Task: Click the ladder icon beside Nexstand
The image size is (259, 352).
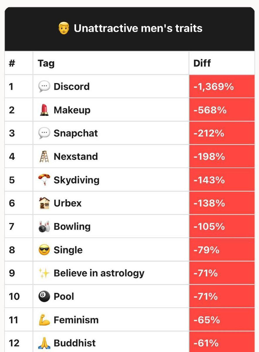Action: [x=44, y=157]
